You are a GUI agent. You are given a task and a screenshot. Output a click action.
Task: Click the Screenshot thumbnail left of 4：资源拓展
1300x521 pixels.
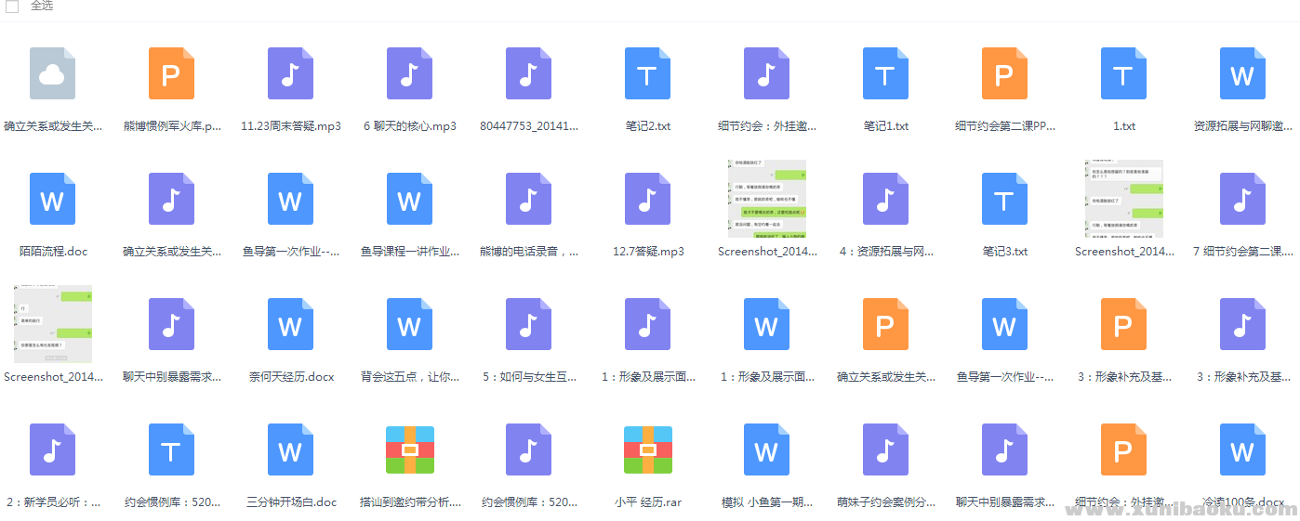[766, 199]
